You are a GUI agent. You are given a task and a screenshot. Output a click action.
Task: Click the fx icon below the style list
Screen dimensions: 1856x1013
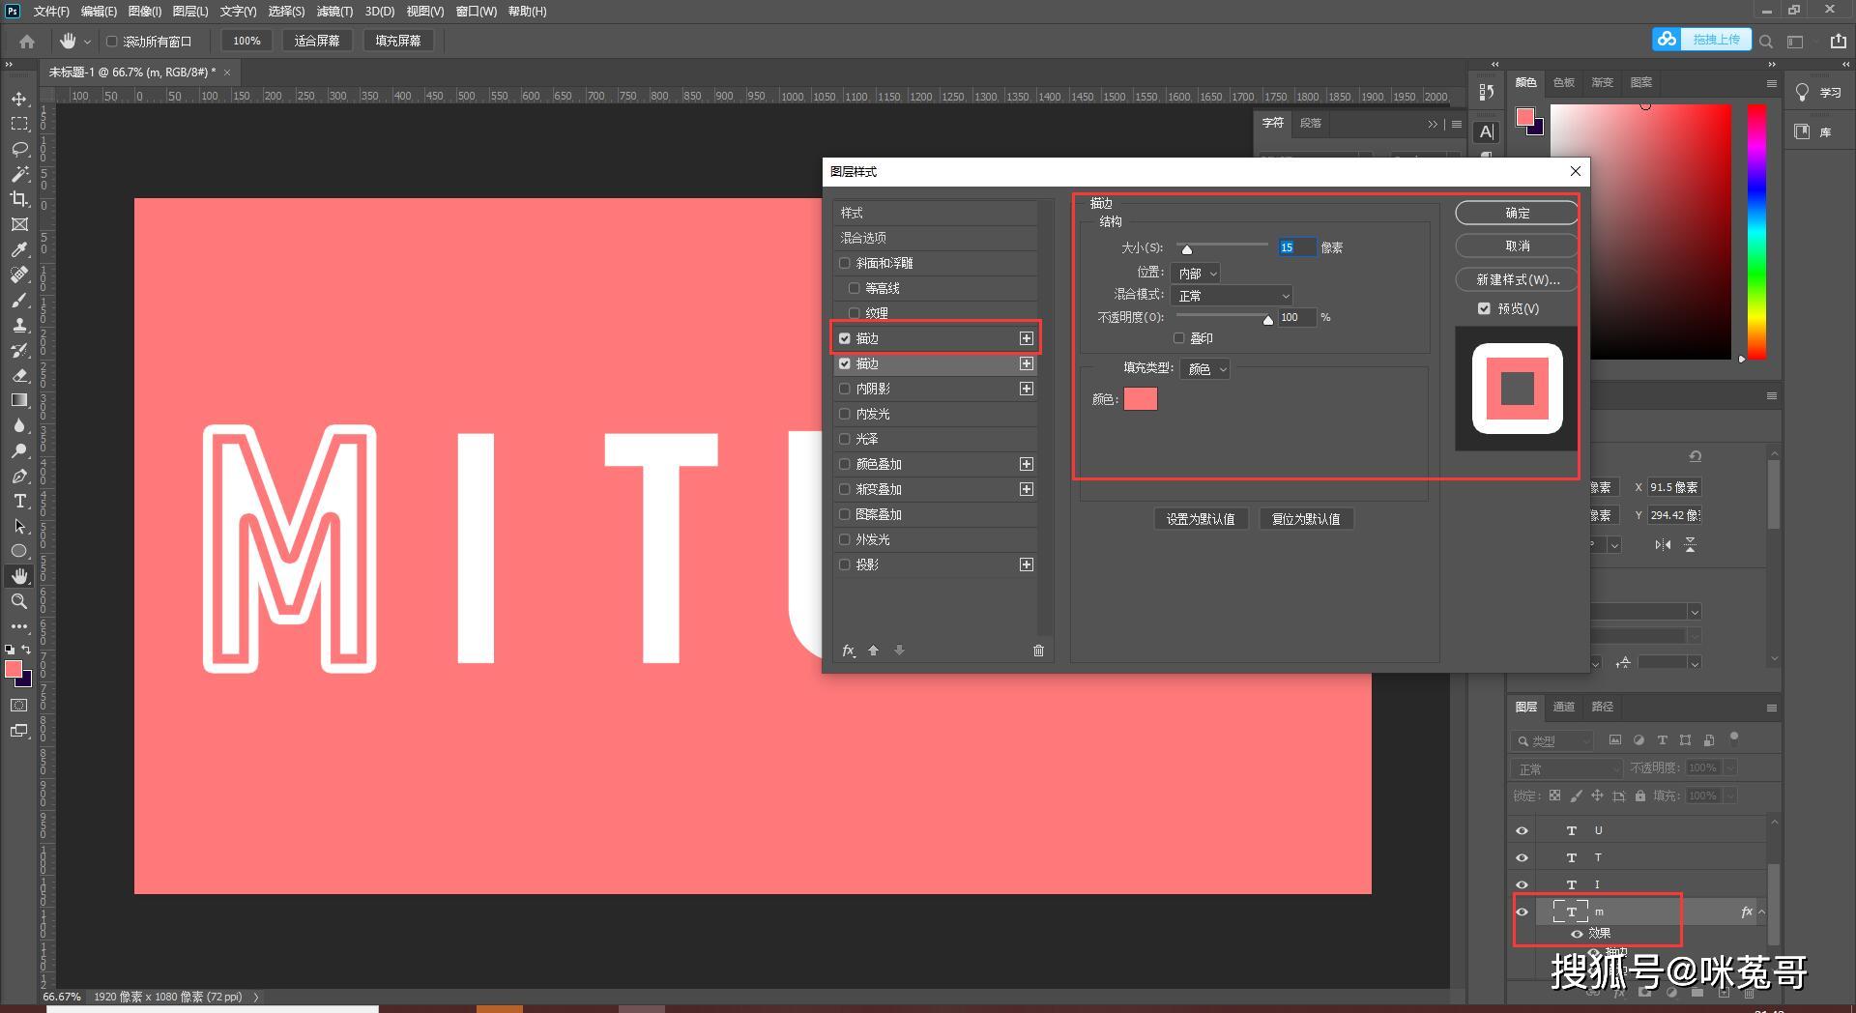[x=848, y=651]
